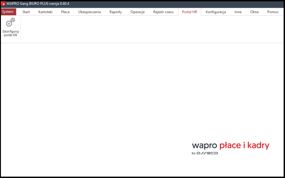Viewport: 285px width, 178px height.
Task: Open the Konfiguracja tab
Action: [216, 12]
